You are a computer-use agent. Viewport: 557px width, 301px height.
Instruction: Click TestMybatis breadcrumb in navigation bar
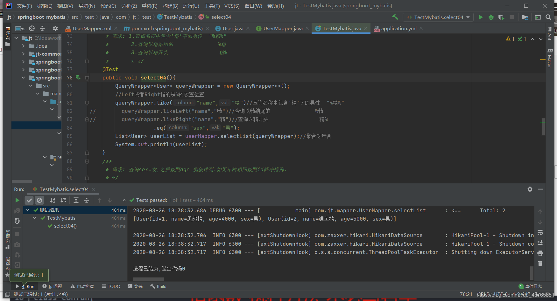point(175,17)
